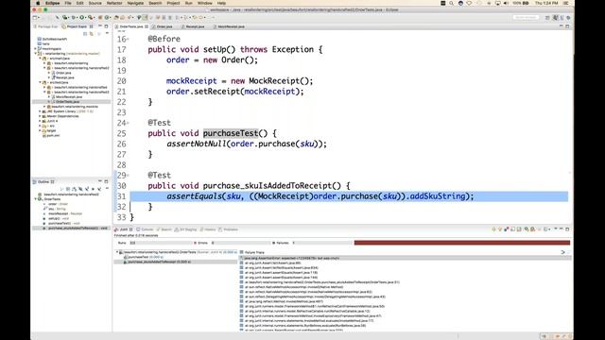Collapse the src/main/java folder node
Screen dimensions: 605x340
(x=40, y=59)
